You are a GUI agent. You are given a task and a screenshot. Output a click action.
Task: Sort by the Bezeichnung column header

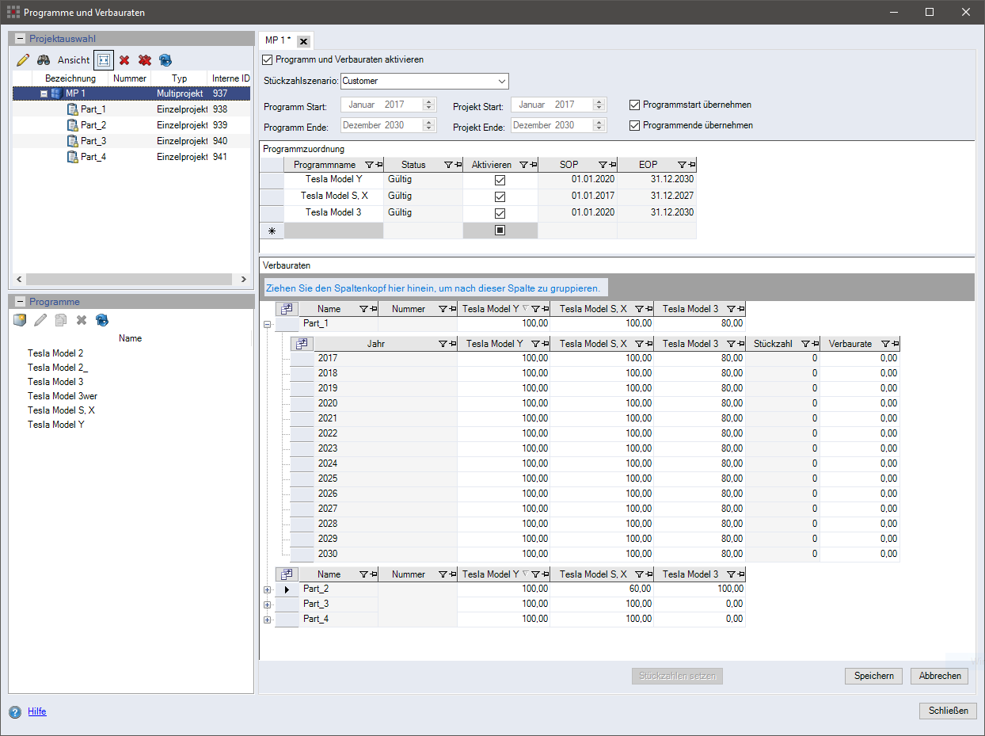tap(70, 78)
